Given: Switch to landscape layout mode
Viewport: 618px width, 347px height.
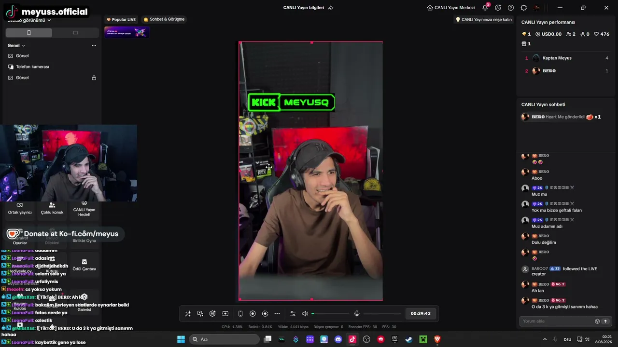Looking at the screenshot, I should point(75,33).
